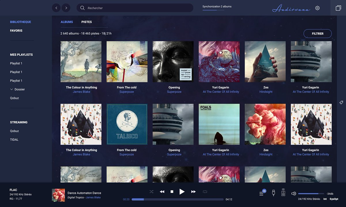Click the FLAC format label
The width and height of the screenshot is (346, 207).
click(x=13, y=190)
